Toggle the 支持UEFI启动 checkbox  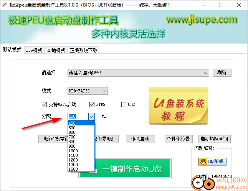(59, 104)
